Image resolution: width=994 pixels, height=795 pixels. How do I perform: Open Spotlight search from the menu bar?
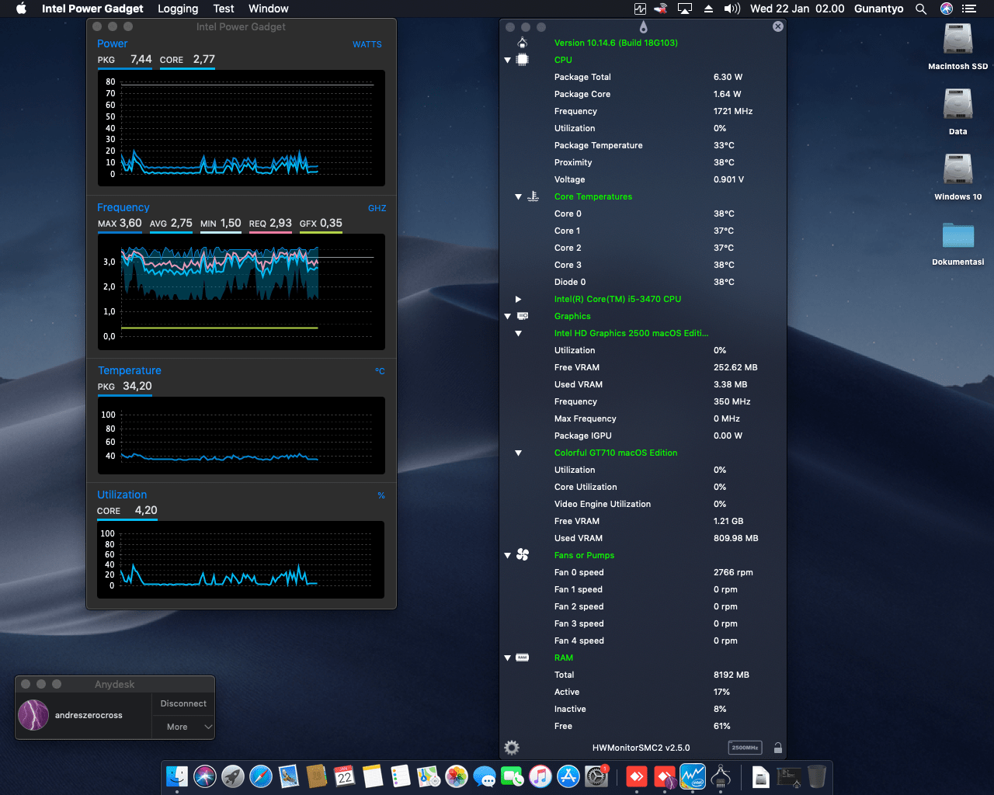pos(921,9)
